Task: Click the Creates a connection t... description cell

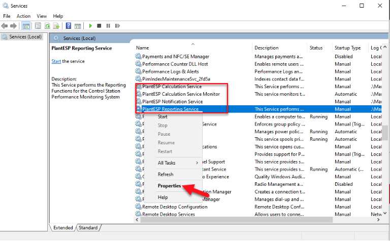Action: click(x=280, y=192)
